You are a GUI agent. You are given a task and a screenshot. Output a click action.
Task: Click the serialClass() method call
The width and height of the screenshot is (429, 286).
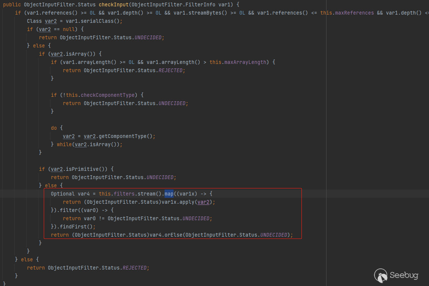pos(100,21)
